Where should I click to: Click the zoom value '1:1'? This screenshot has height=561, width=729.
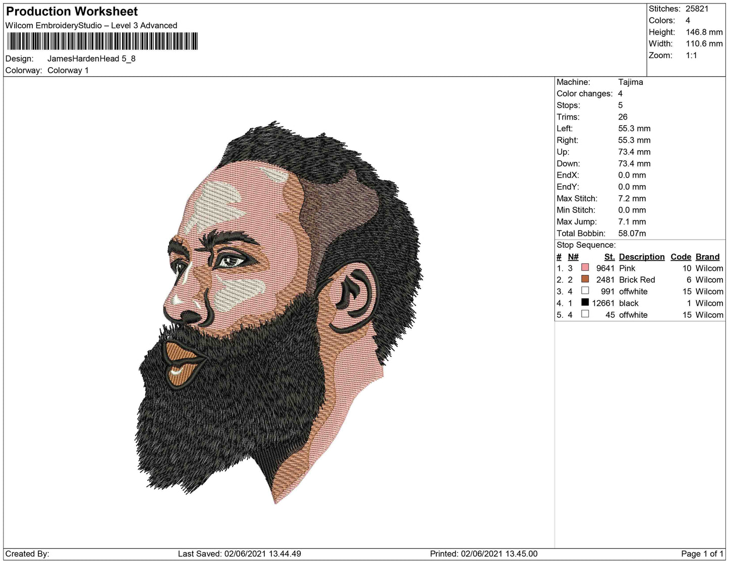[691, 55]
